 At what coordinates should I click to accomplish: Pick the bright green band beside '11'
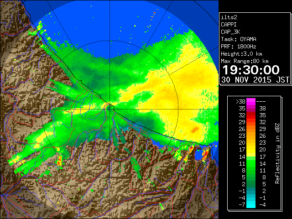tap(251, 163)
